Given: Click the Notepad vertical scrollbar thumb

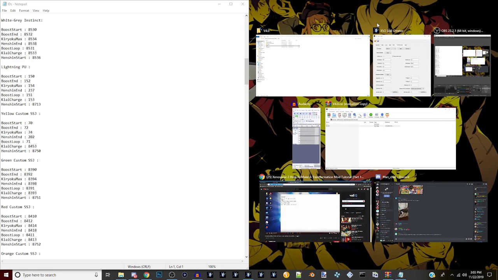Looking at the screenshot, I should click(246, 71).
